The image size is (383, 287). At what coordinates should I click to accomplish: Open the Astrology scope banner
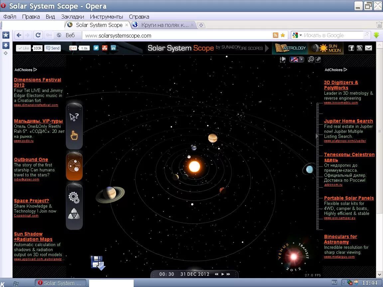point(291,48)
